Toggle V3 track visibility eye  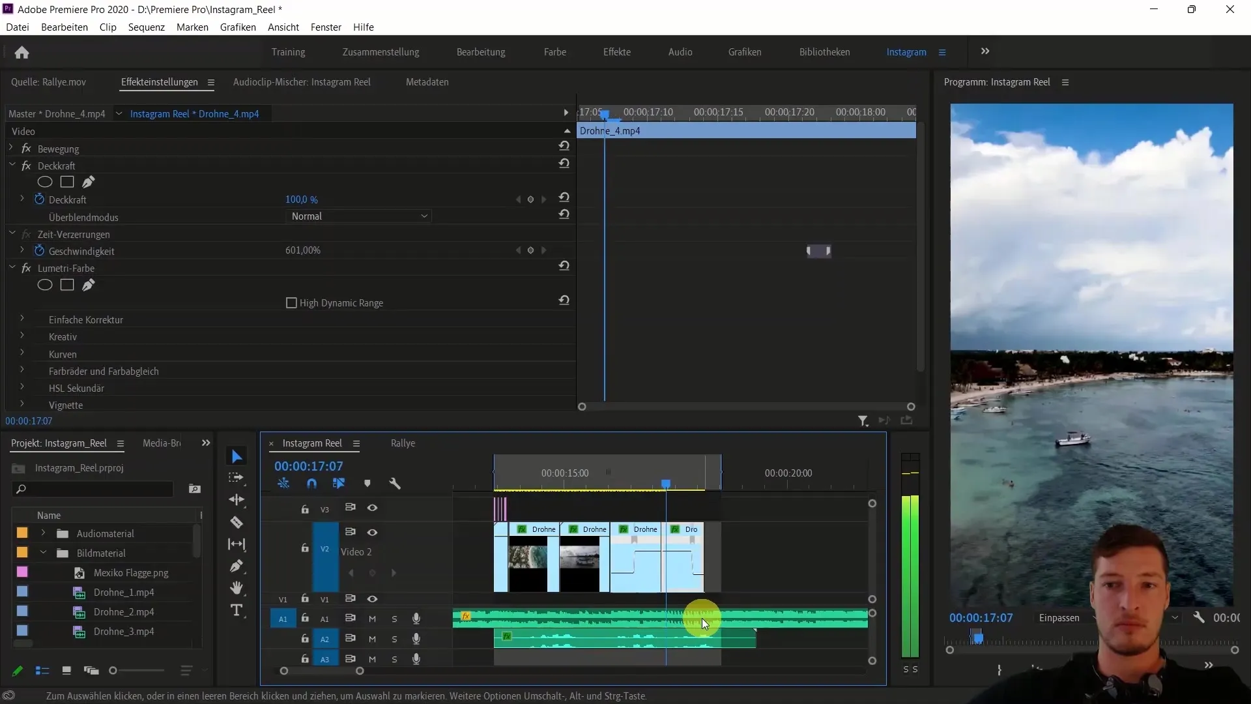372,508
